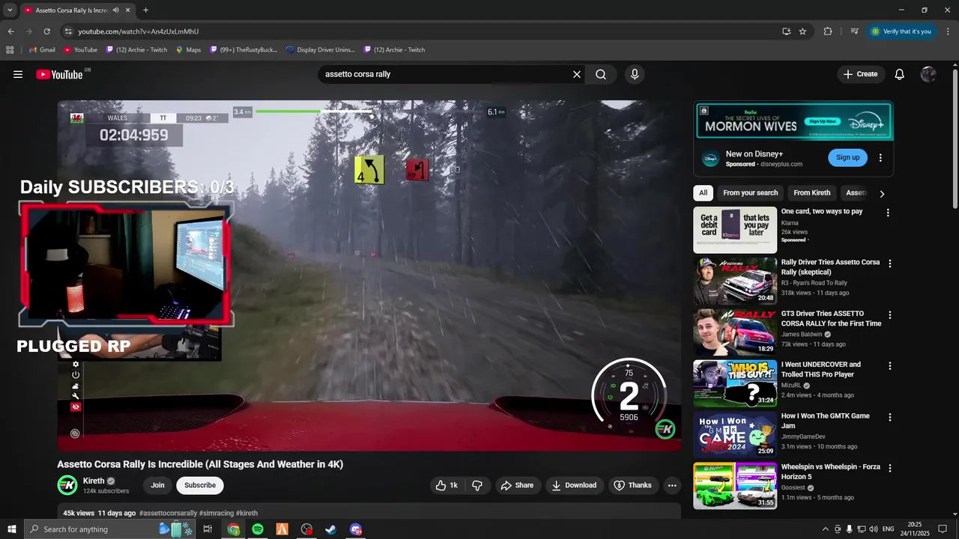Open Windows Start menu
Viewport: 959px width, 539px height.
click(x=10, y=529)
